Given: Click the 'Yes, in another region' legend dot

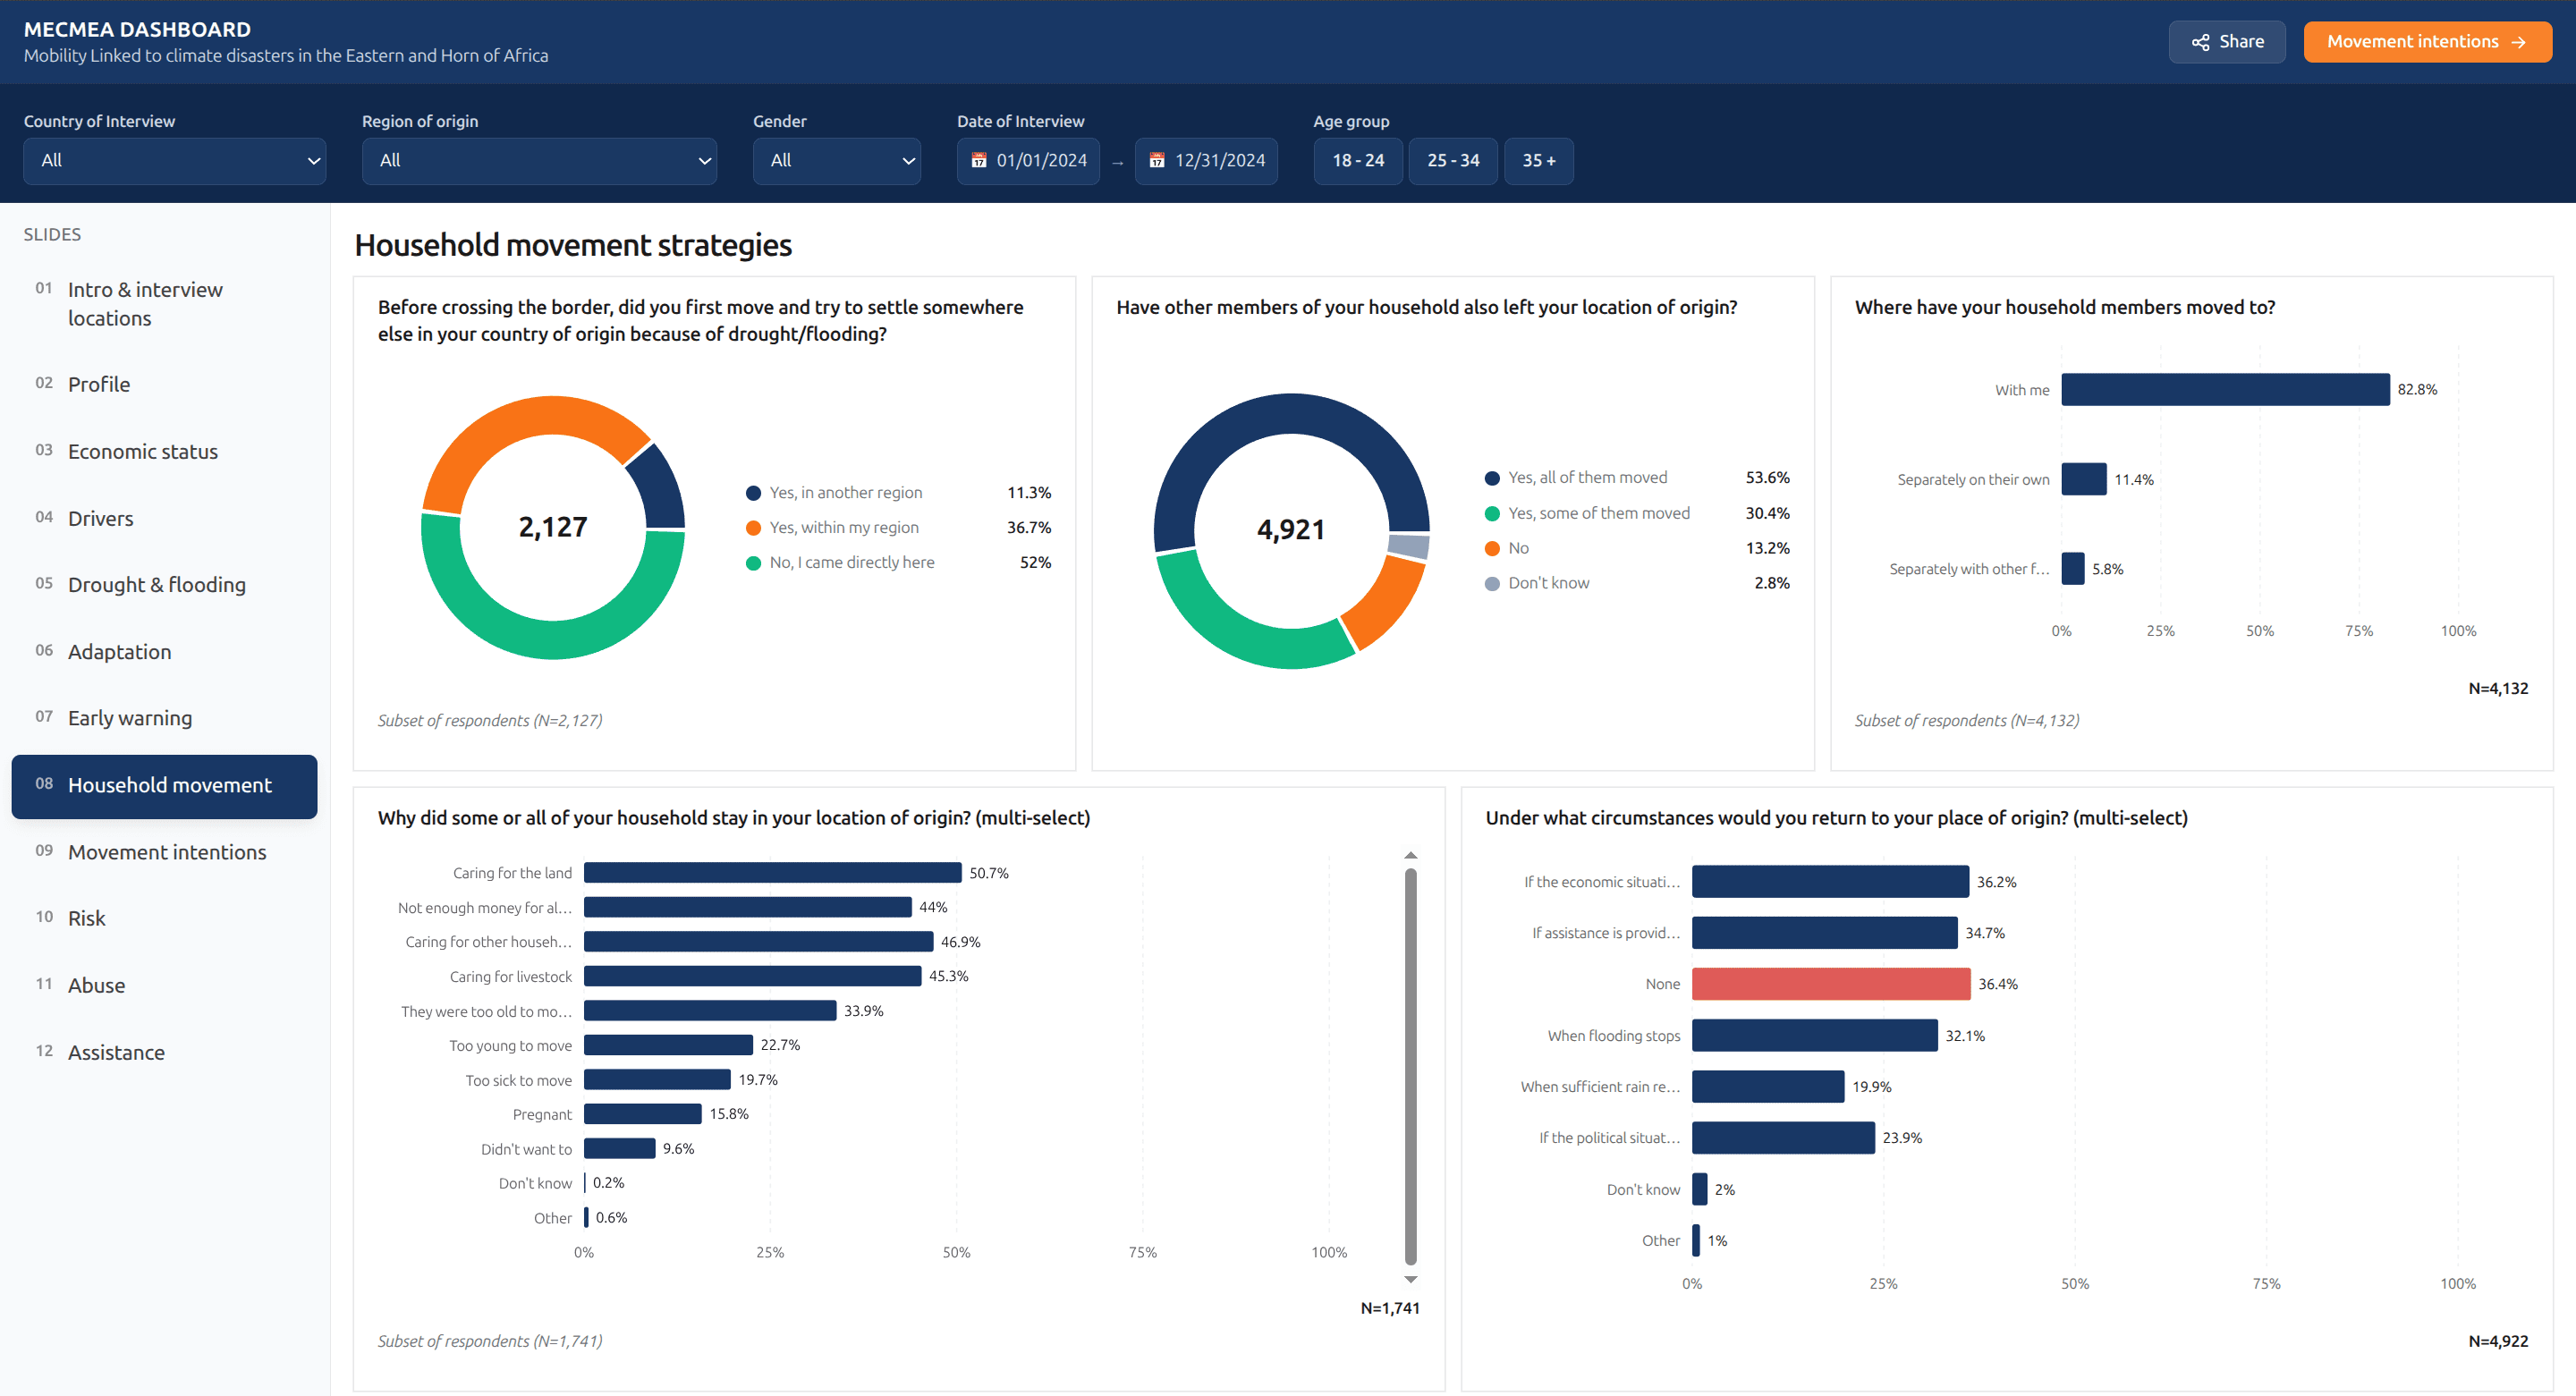Looking at the screenshot, I should pyautogui.click(x=753, y=493).
